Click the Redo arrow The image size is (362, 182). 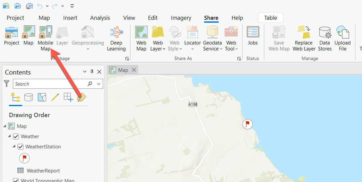[x=55, y=6]
